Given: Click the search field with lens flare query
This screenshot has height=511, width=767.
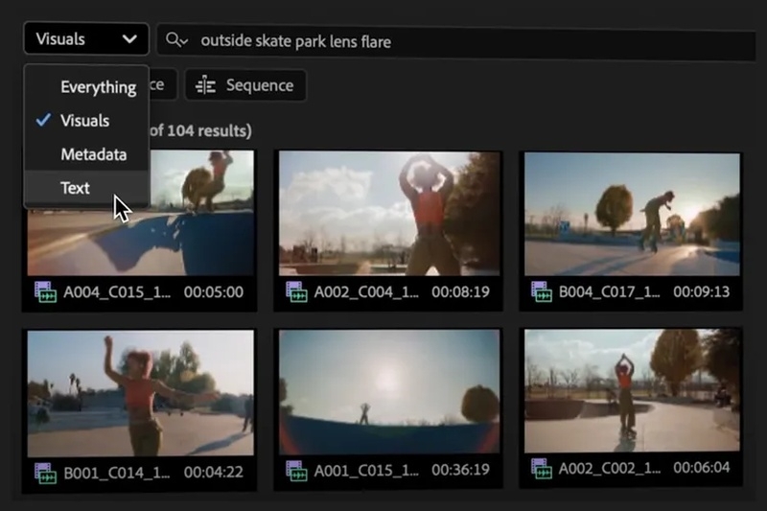Looking at the screenshot, I should tap(460, 41).
